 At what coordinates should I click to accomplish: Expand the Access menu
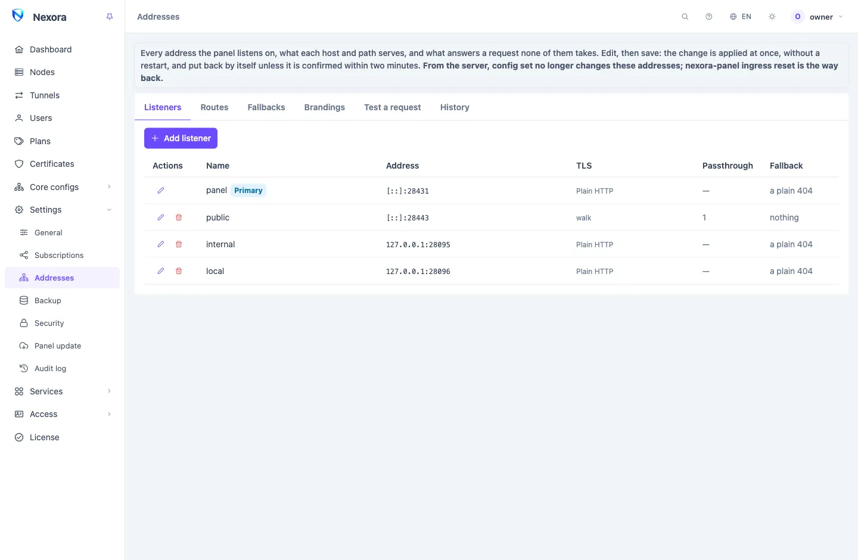click(62, 414)
